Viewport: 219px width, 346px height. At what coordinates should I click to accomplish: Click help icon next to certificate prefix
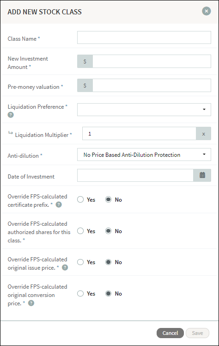click(x=59, y=204)
